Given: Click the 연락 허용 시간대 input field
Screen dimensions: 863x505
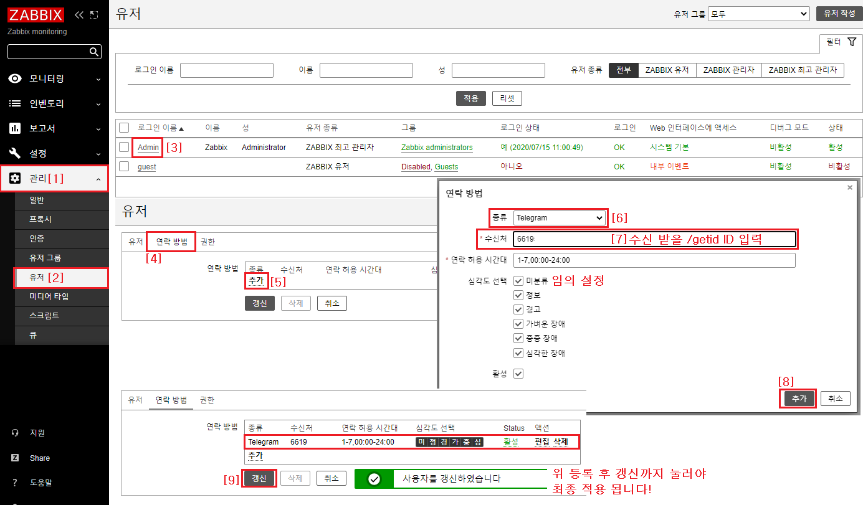Looking at the screenshot, I should click(654, 260).
